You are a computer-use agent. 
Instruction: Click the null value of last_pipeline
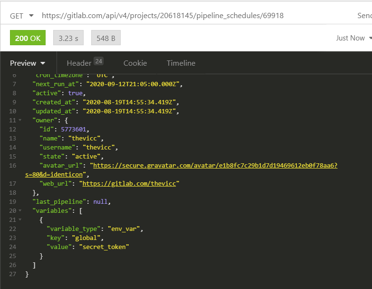pos(100,201)
